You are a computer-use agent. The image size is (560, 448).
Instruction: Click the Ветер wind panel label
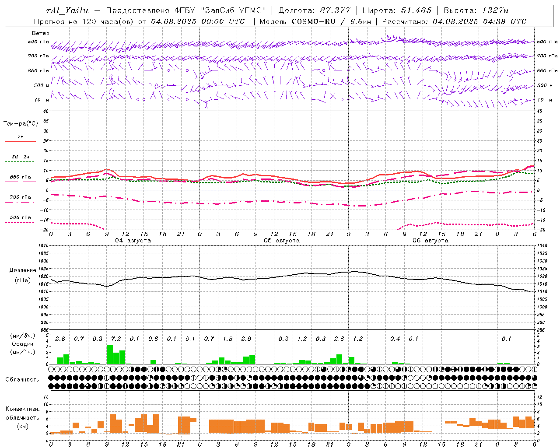click(41, 33)
